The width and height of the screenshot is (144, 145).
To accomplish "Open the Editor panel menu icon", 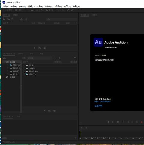I will pos(88,15).
